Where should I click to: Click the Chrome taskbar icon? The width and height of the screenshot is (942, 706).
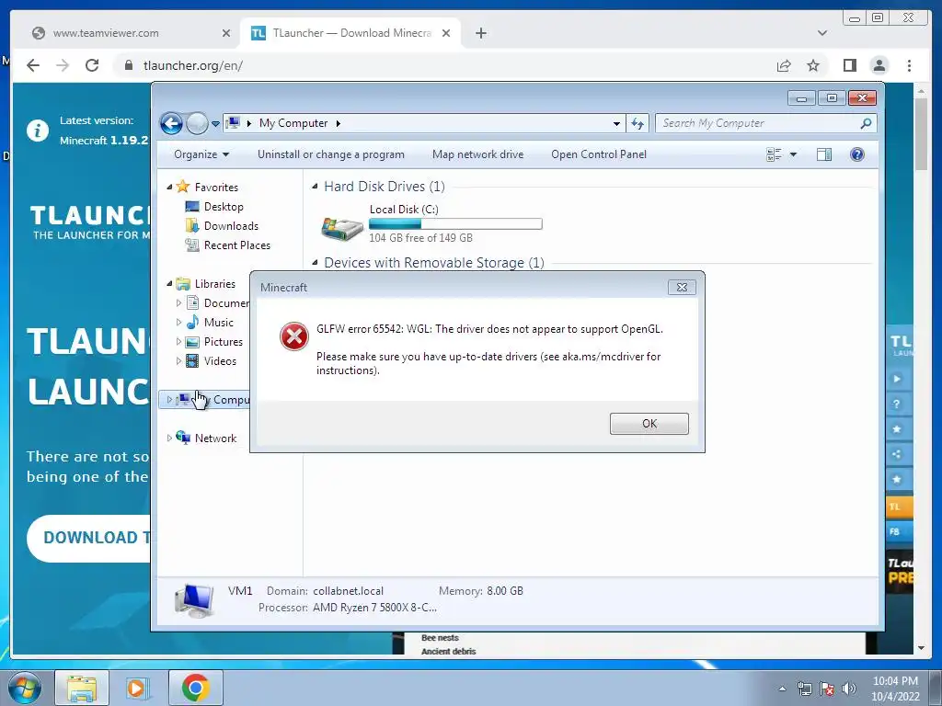(x=196, y=688)
